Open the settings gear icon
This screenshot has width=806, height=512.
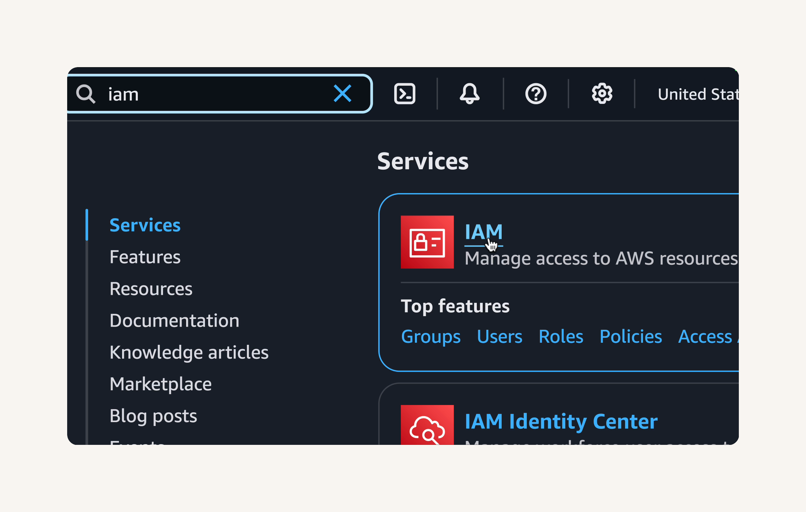tap(602, 93)
